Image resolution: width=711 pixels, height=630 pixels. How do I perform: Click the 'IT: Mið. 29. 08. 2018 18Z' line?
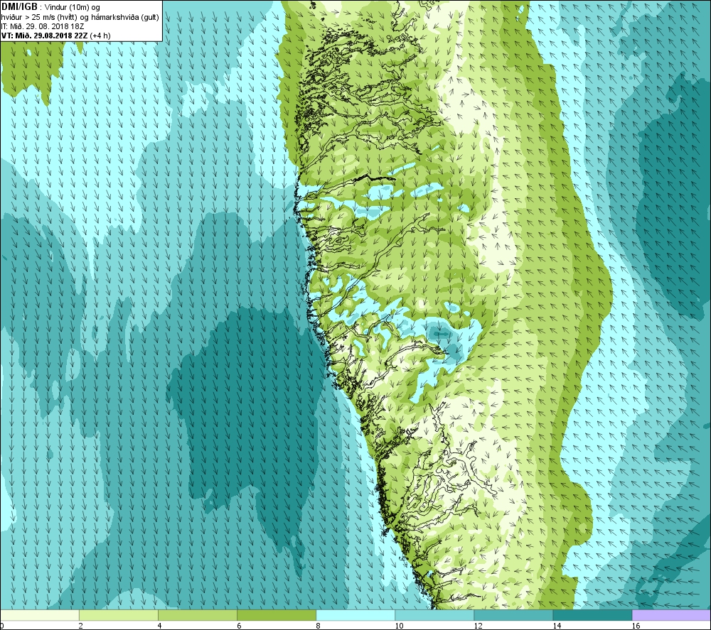click(x=43, y=26)
